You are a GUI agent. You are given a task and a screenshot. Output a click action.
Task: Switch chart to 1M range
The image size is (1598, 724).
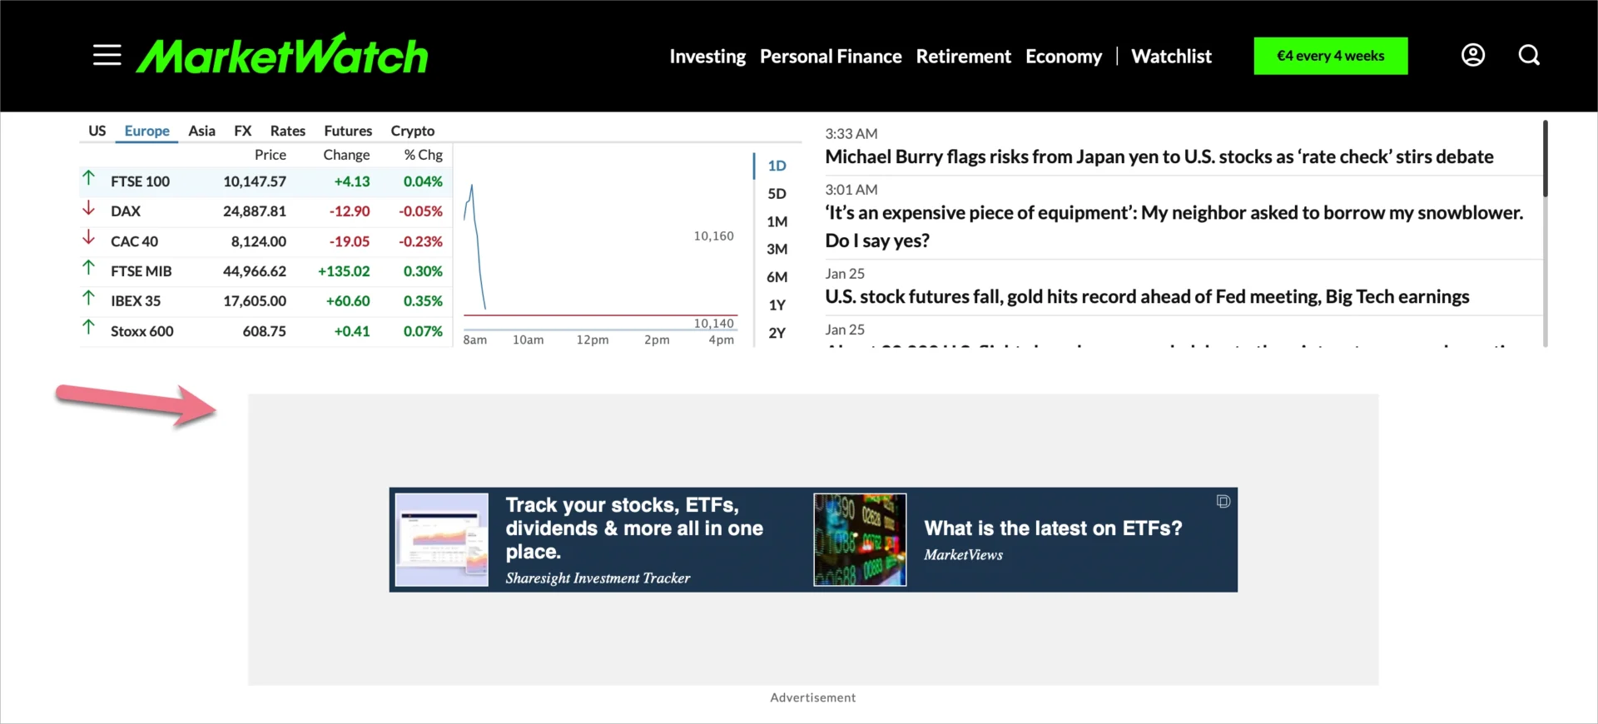pyautogui.click(x=777, y=221)
